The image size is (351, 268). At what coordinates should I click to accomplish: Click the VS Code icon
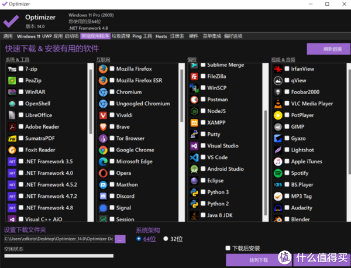click(194, 157)
